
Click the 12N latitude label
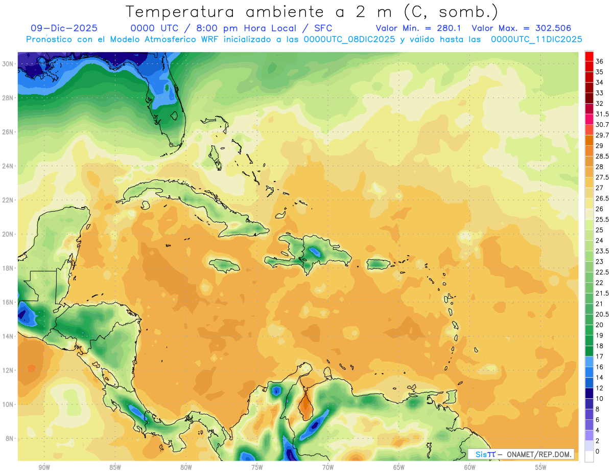pos(8,370)
